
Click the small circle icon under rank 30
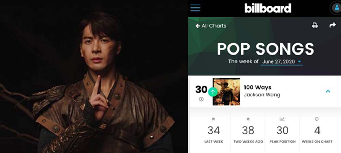[201, 99]
